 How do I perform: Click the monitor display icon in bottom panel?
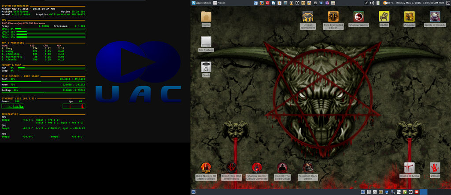click(387, 192)
